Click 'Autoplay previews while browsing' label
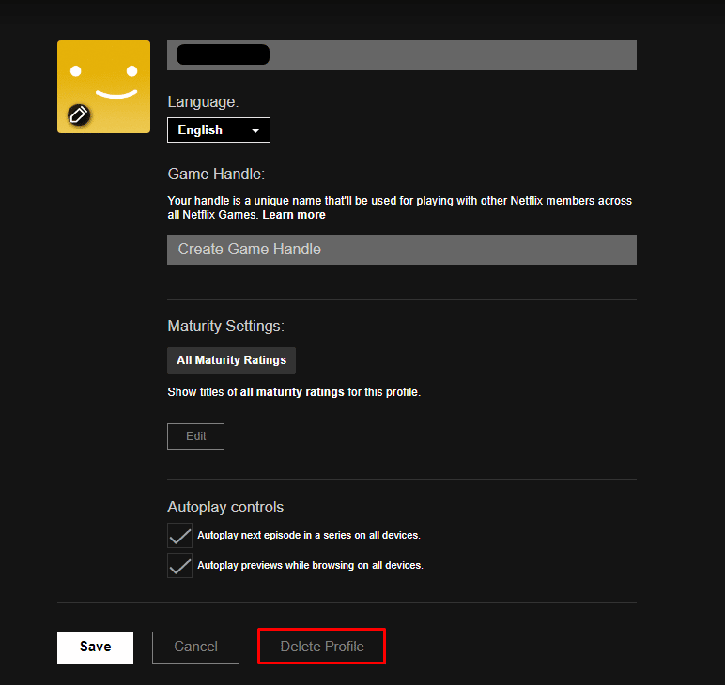This screenshot has height=685, width=725. tap(310, 566)
